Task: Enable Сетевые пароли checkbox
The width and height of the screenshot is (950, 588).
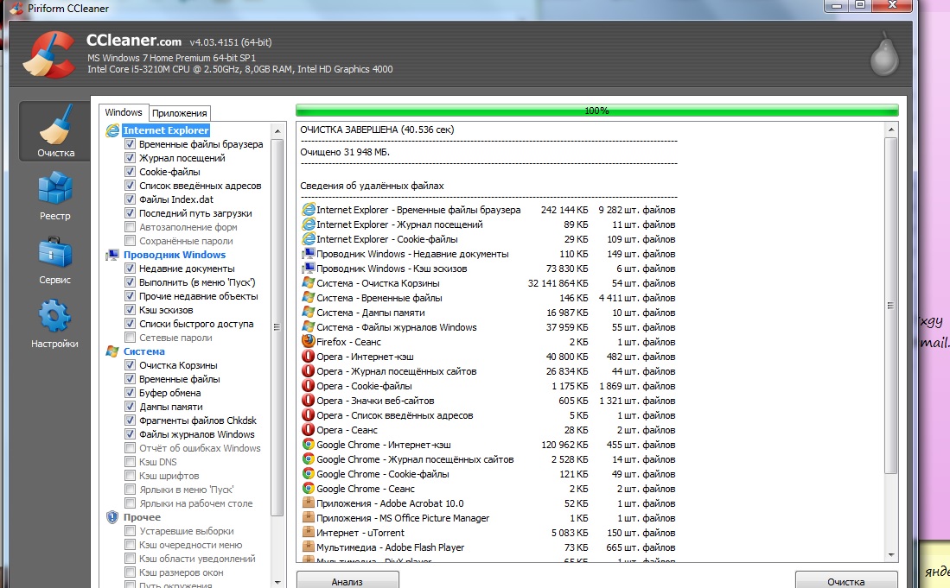Action: coord(130,338)
